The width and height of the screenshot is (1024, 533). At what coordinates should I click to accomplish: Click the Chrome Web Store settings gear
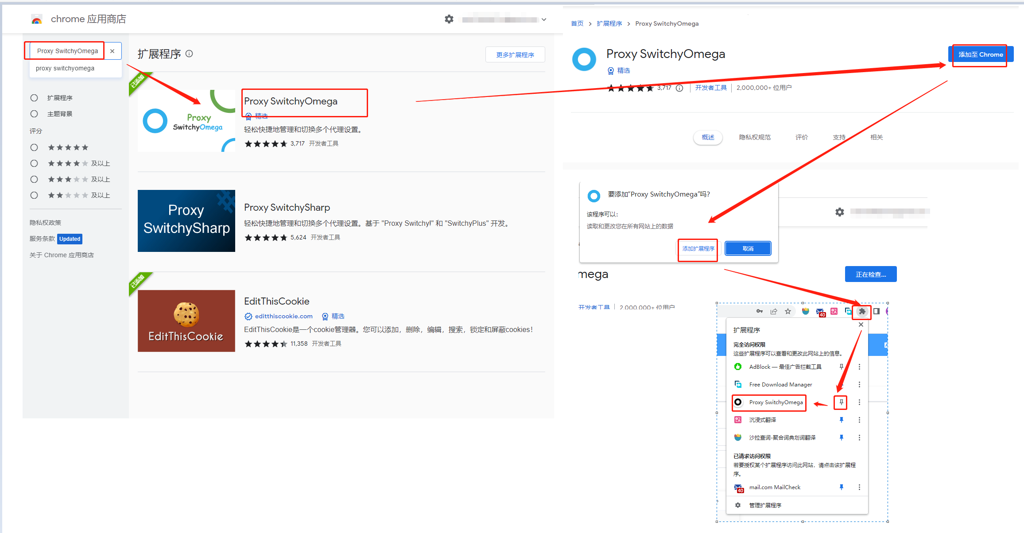(449, 19)
